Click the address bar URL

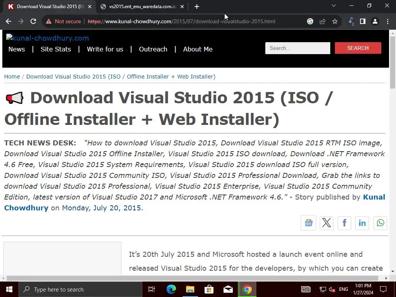point(181,22)
